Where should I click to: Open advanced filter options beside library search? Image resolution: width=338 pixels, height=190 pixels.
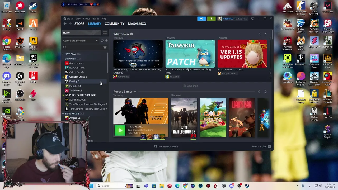105,47
